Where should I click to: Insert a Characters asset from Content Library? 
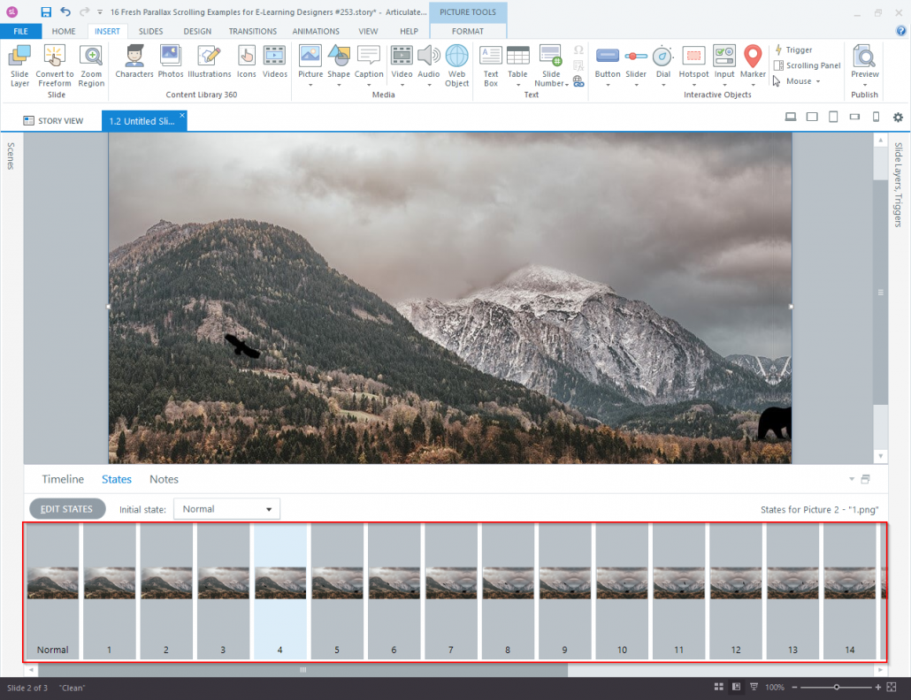134,64
